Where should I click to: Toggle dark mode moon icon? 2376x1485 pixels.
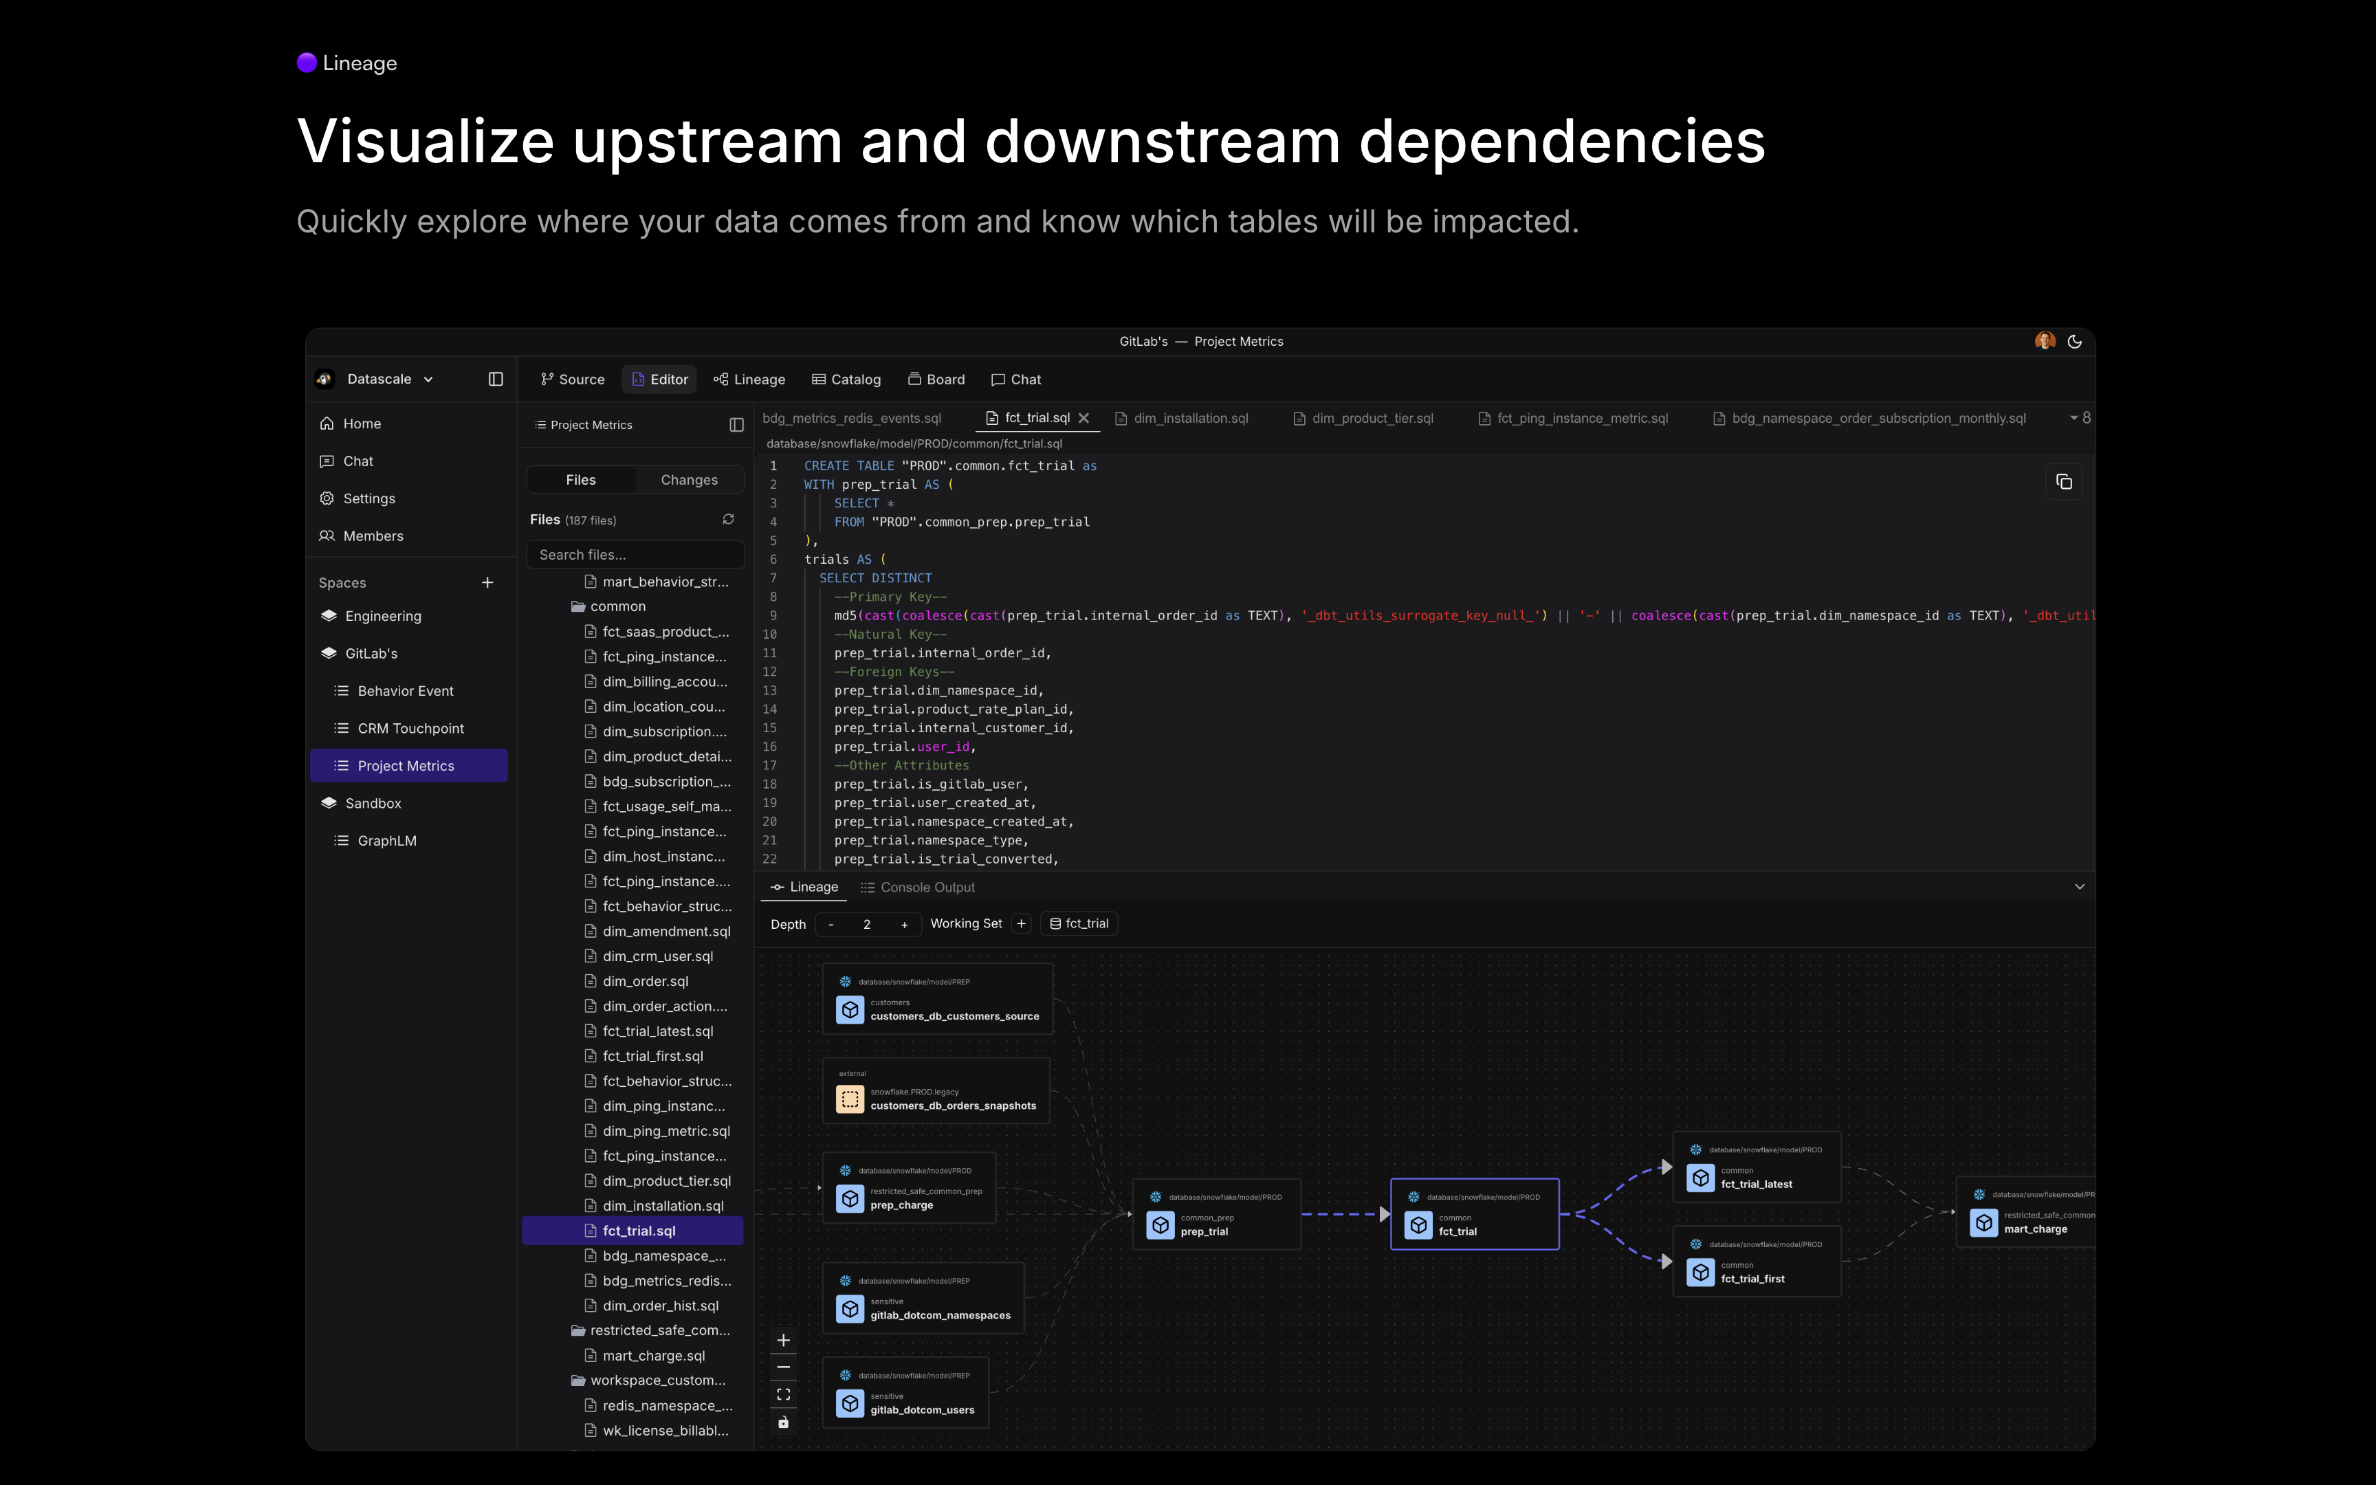pos(2073,342)
